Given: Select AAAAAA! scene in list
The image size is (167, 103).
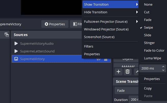Looking at the screenshot, I should 126,65.
